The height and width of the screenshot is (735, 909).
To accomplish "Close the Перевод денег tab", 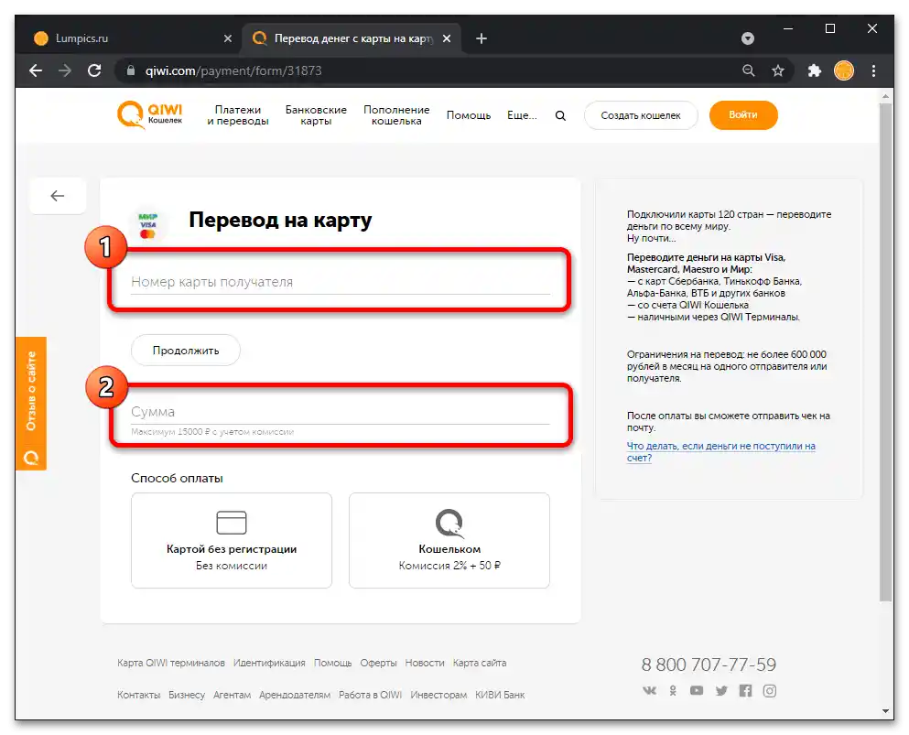I will pyautogui.click(x=447, y=38).
